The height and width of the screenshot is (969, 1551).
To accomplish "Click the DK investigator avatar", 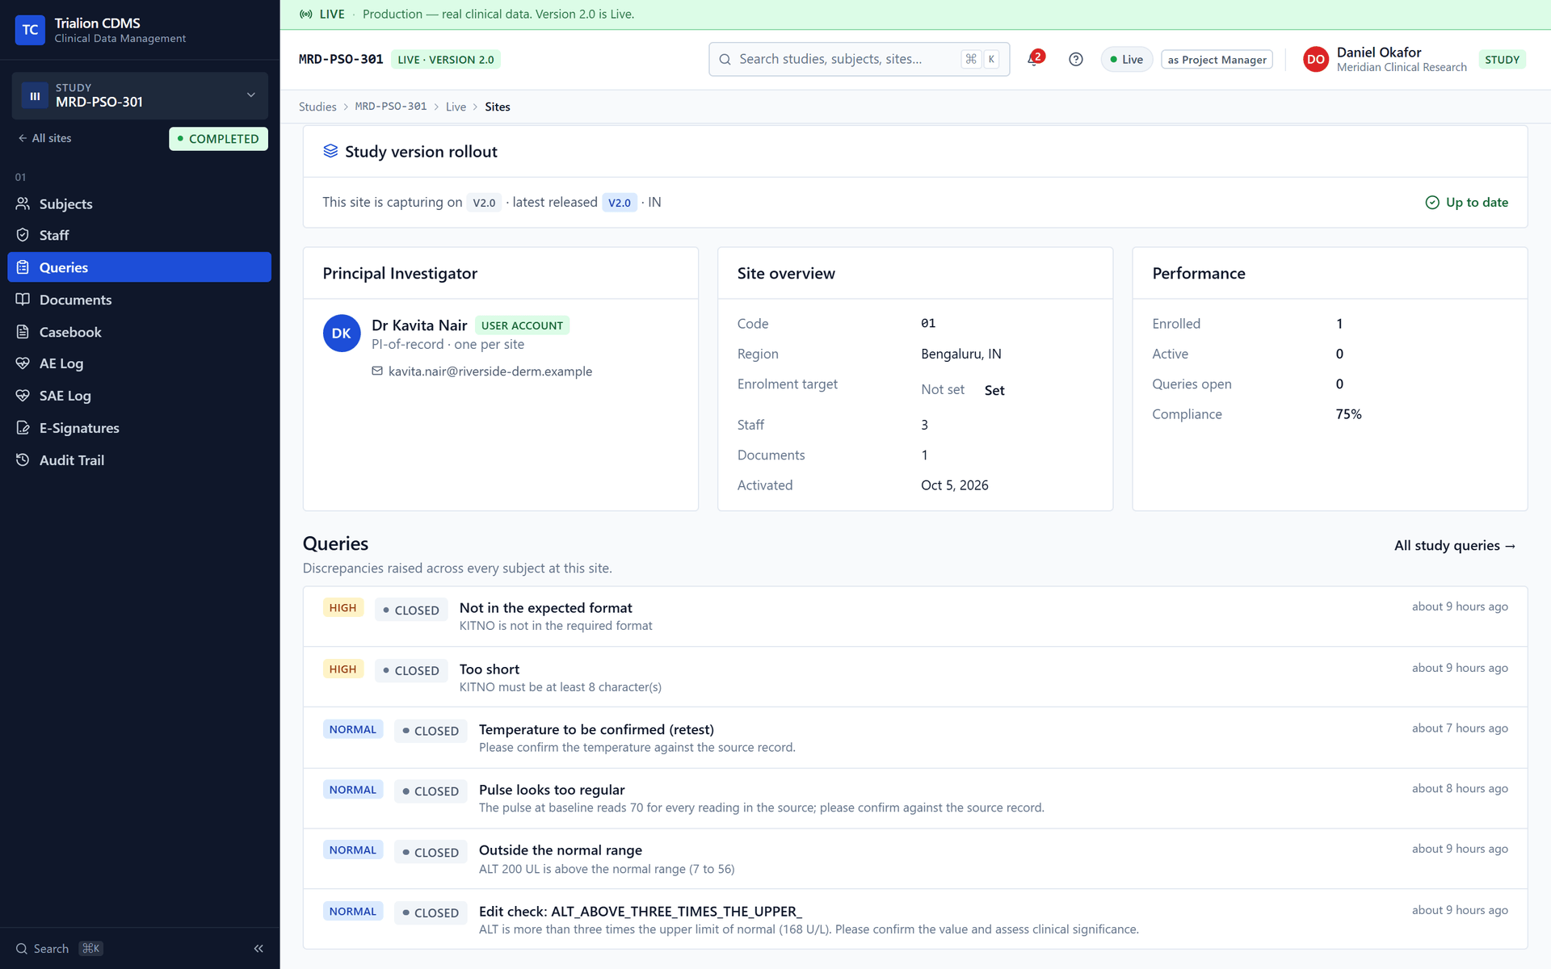I will tap(342, 333).
